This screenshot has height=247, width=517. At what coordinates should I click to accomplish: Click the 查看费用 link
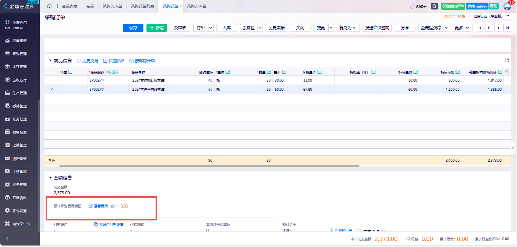(x=98, y=206)
